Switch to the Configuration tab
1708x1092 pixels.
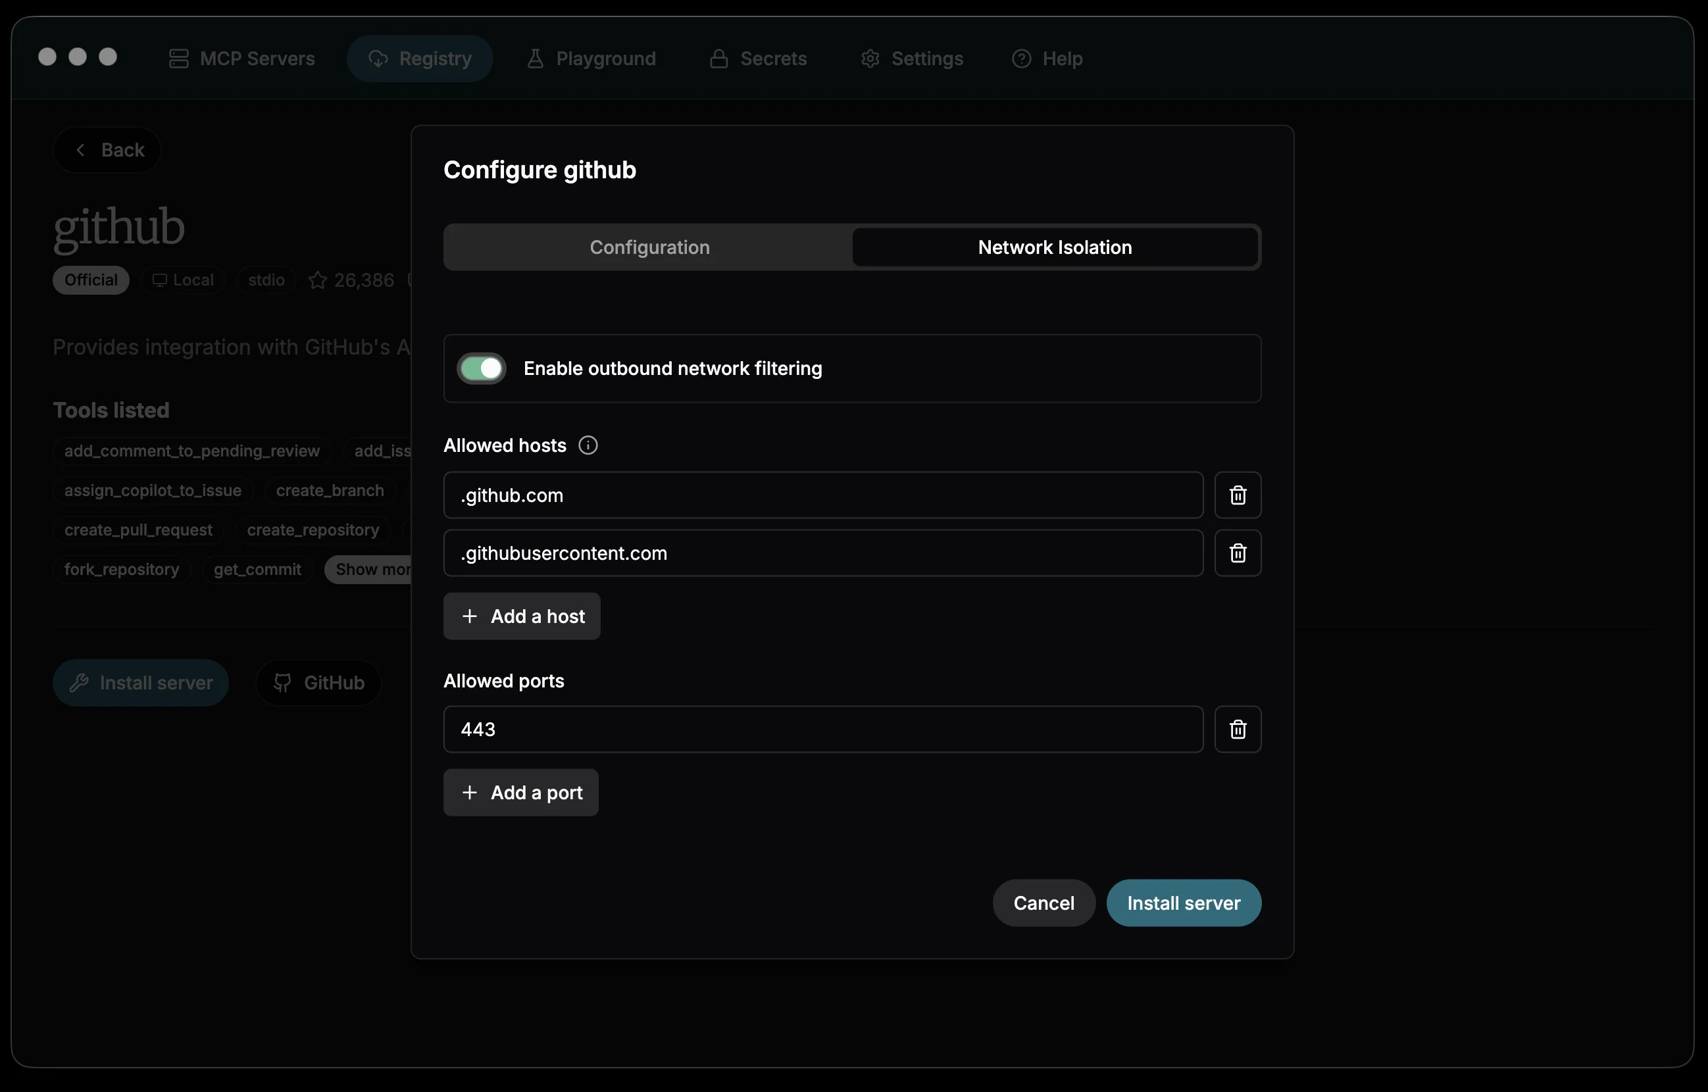[x=649, y=247]
